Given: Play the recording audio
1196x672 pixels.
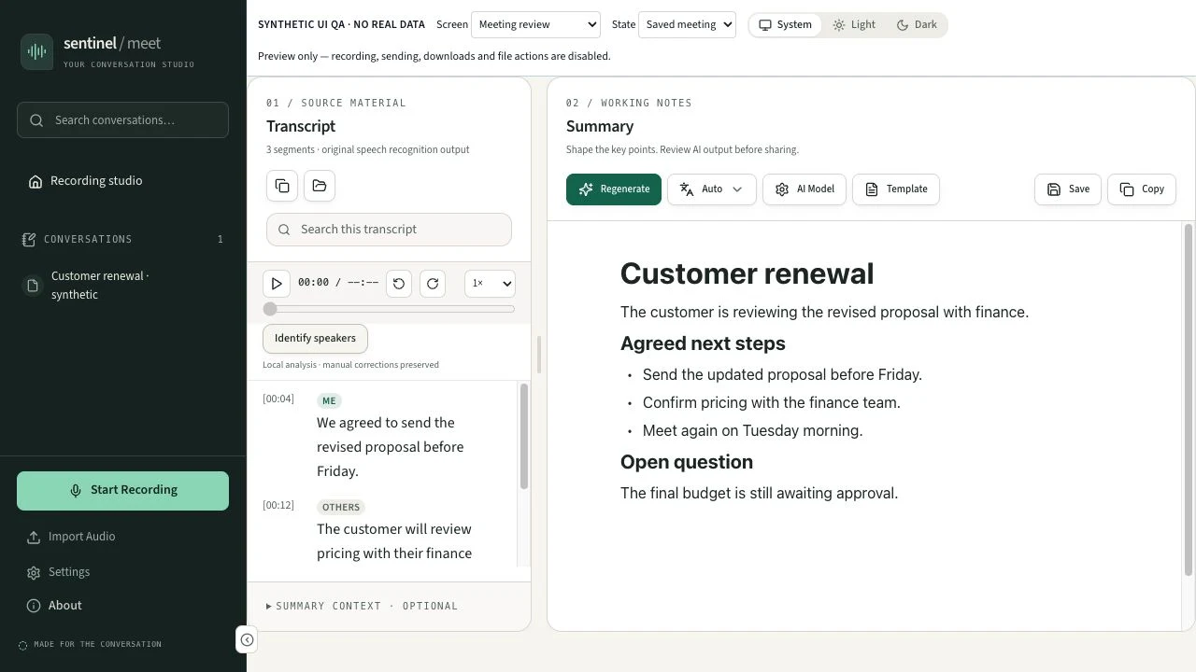Looking at the screenshot, I should tap(277, 284).
